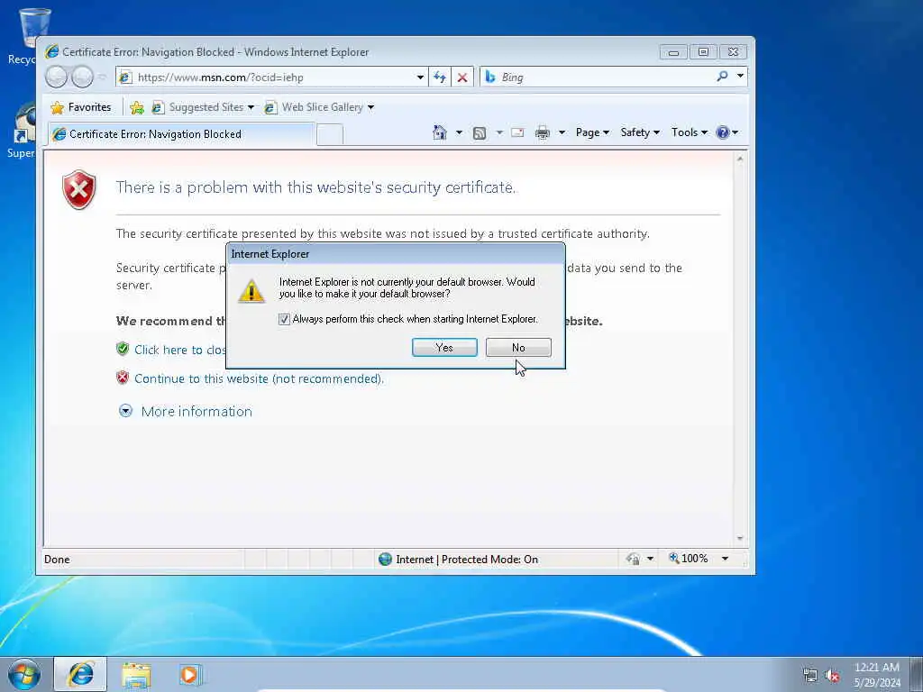The image size is (923, 692).
Task: Open Windows Explorer from the taskbar
Action: [x=136, y=674]
